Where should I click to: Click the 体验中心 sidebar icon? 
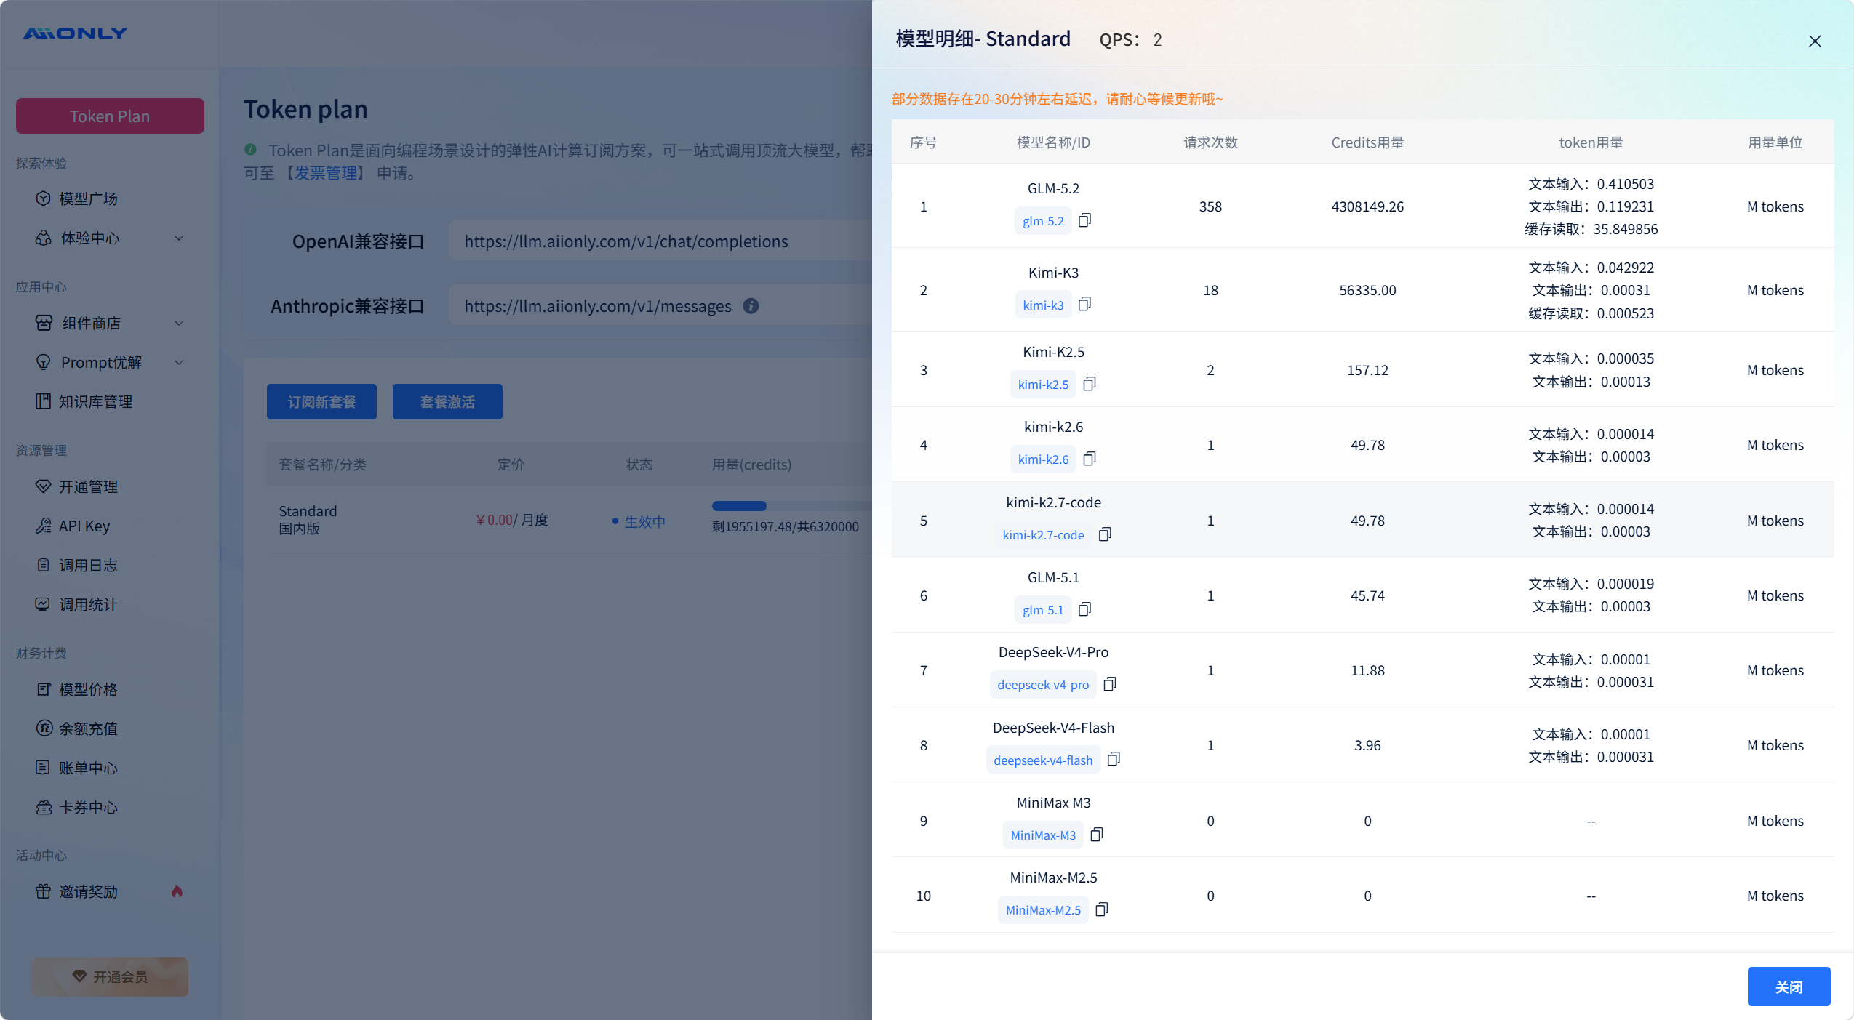[x=43, y=238]
